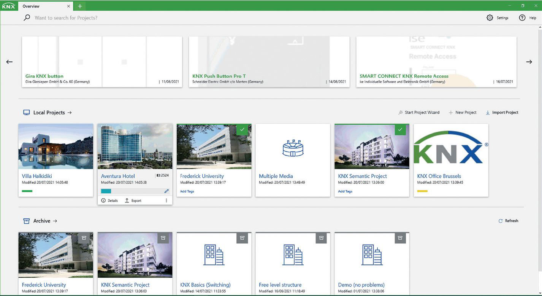Close the Overview tab
Image resolution: width=542 pixels, height=296 pixels.
pyautogui.click(x=69, y=6)
